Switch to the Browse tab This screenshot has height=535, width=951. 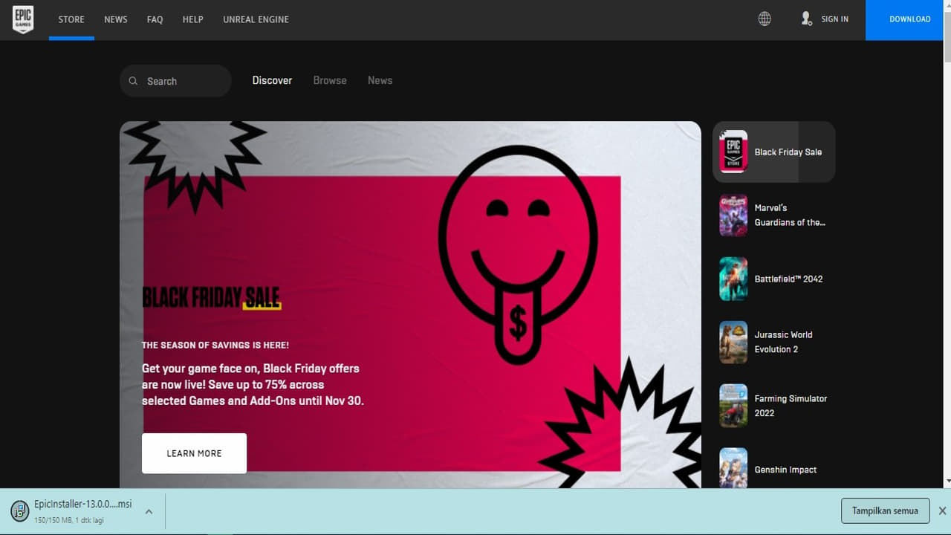(x=330, y=80)
